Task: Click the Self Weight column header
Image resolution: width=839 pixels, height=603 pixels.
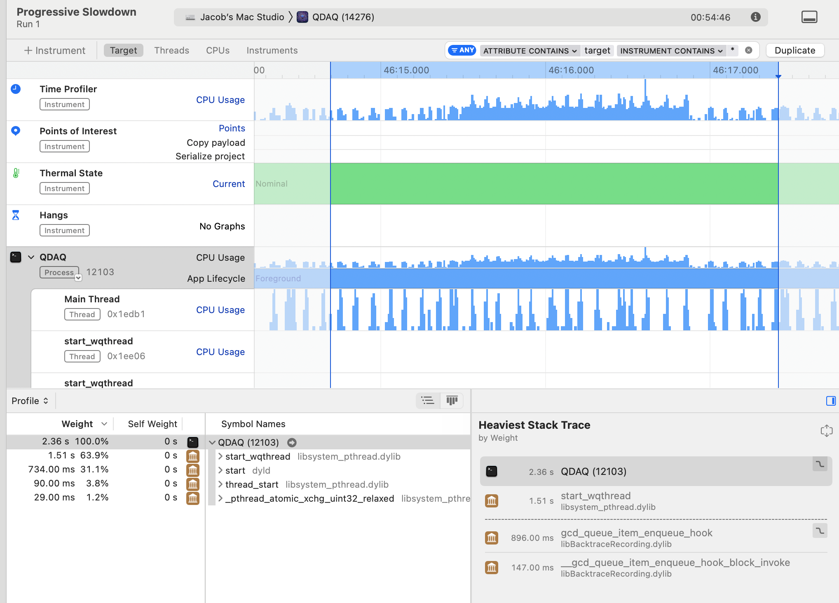Action: [x=152, y=424]
